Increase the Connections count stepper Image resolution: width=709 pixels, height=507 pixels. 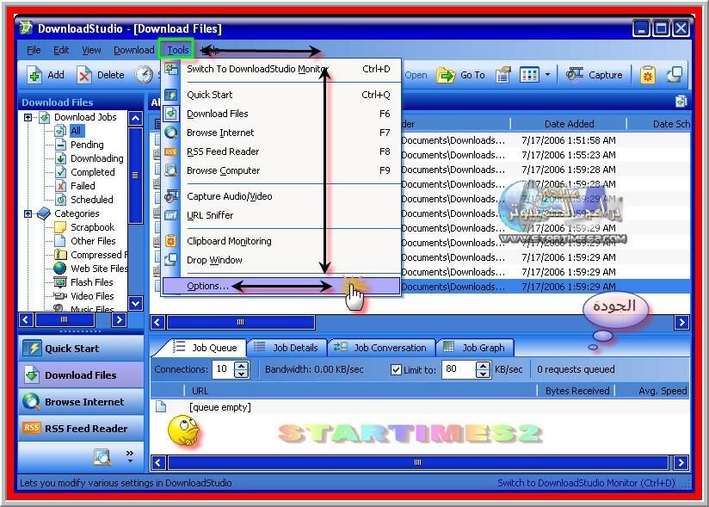242,366
